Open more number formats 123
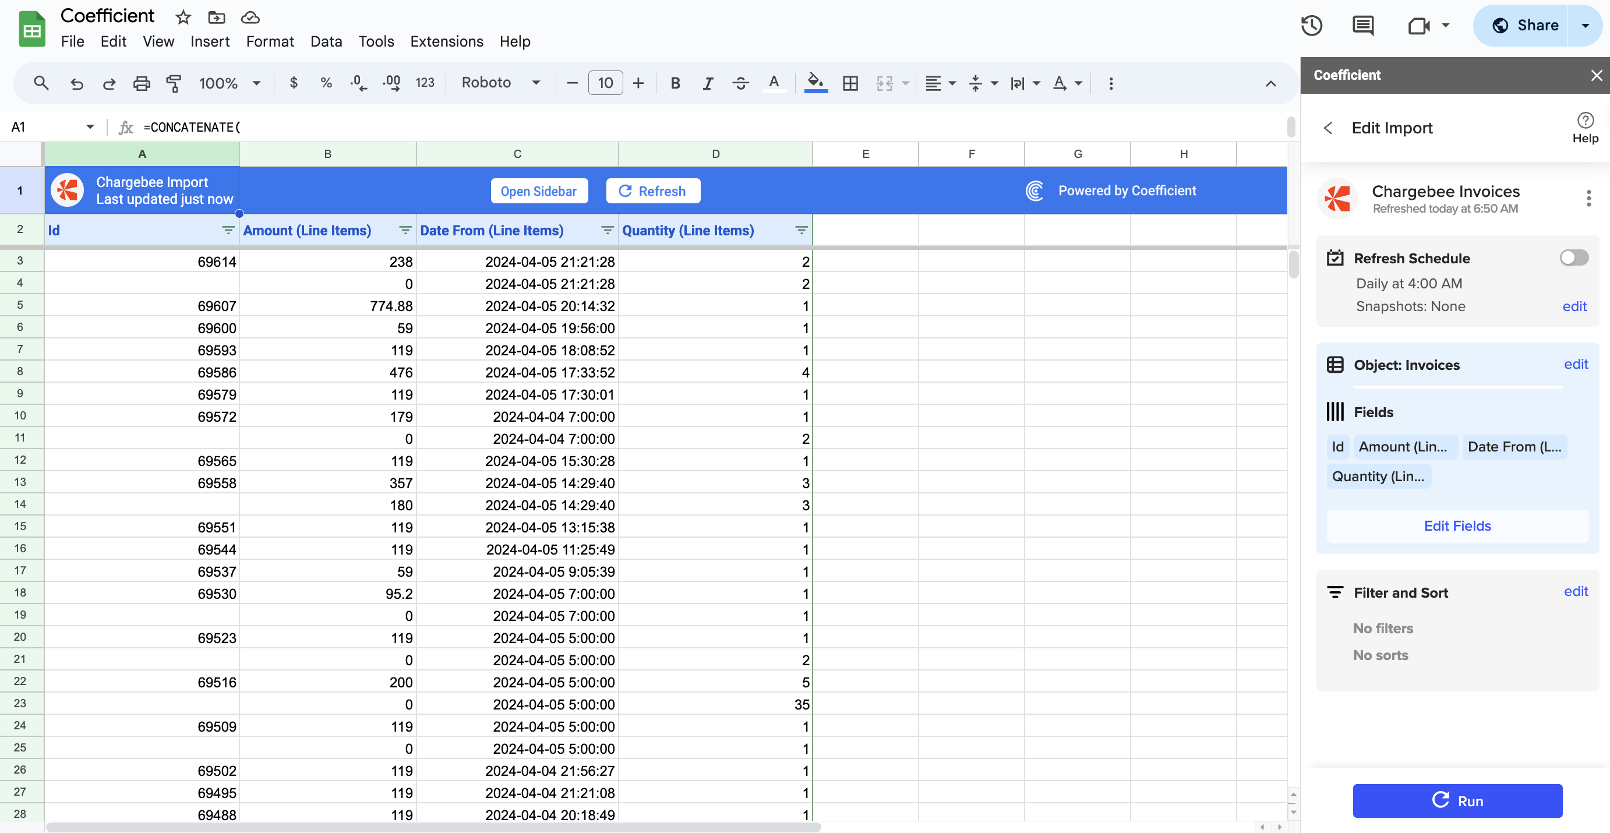The height and width of the screenshot is (833, 1610). 425,83
